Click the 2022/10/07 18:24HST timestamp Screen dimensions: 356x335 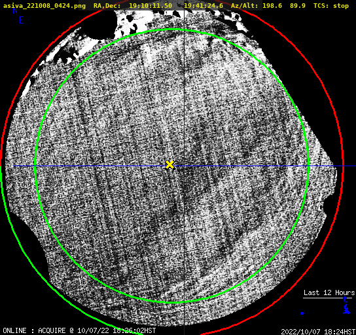pos(318,332)
